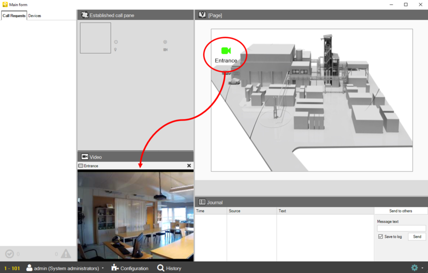Click the Entrance video grid layout icon
This screenshot has width=428, height=273.
click(81, 166)
